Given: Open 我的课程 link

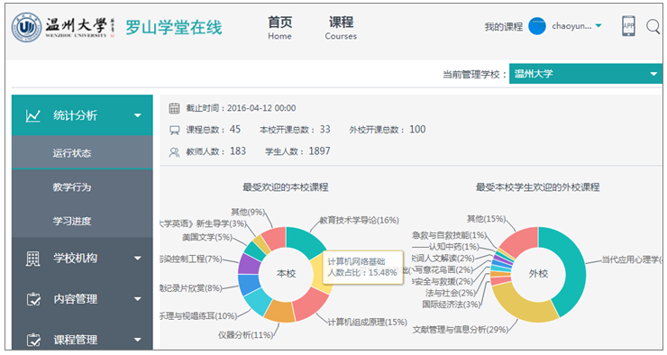Looking at the screenshot, I should point(504,27).
